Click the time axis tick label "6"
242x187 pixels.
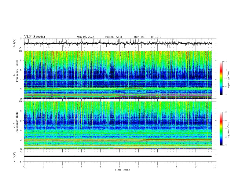pos(138,167)
